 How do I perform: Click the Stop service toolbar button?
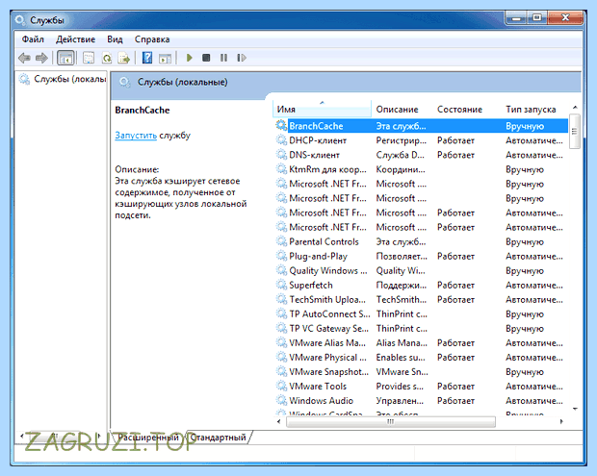click(206, 58)
